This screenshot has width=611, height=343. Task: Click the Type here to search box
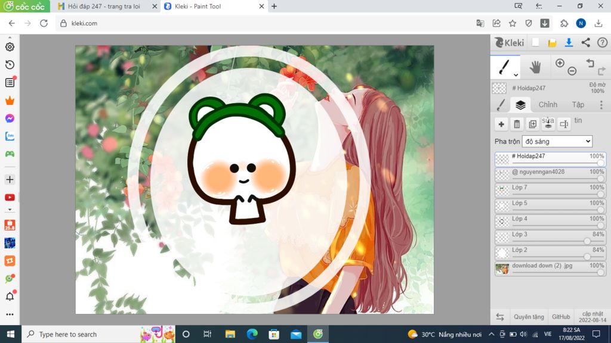pos(98,334)
